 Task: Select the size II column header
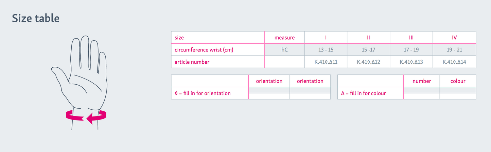coord(368,38)
